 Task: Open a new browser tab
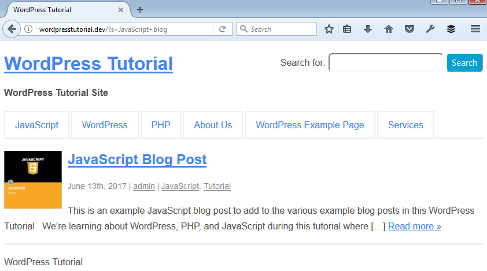(x=140, y=9)
